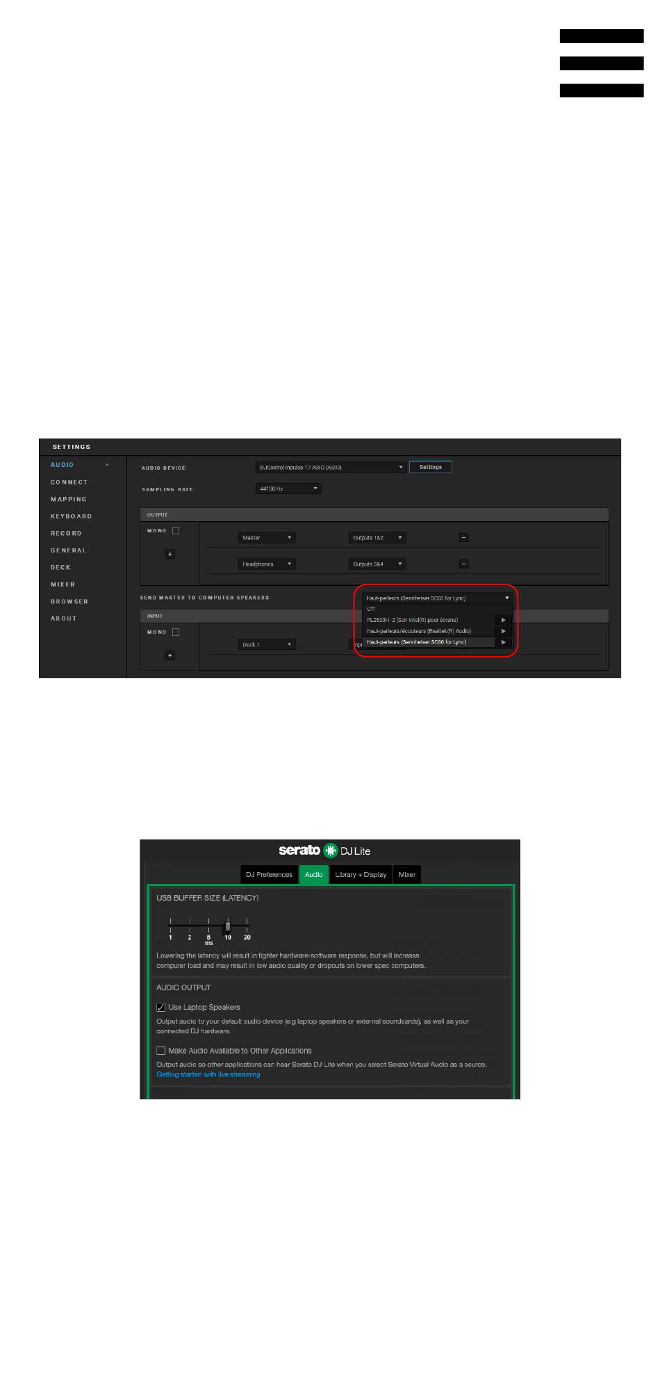
Task: Open submenu arrow for highlighted Sennheiser SC60 entry
Action: [504, 642]
